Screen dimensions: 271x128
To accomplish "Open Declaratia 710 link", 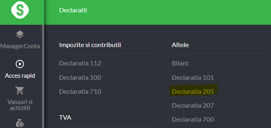I will (x=80, y=92).
